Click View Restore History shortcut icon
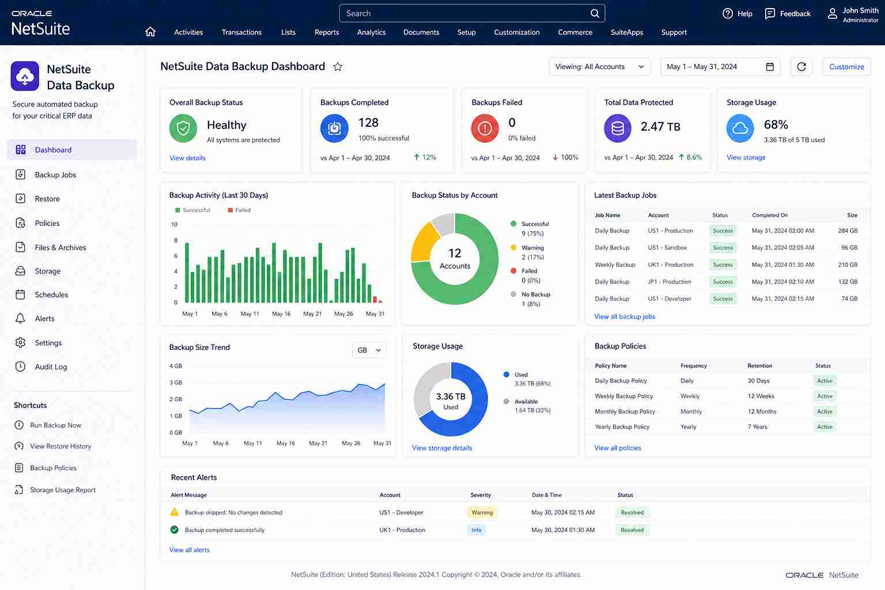This screenshot has height=590, width=885. pyautogui.click(x=19, y=446)
